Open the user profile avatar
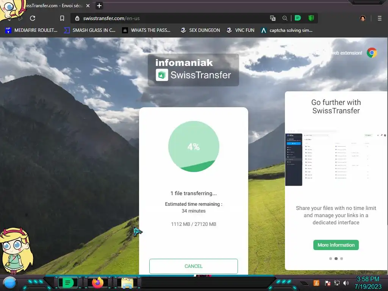 363,18
